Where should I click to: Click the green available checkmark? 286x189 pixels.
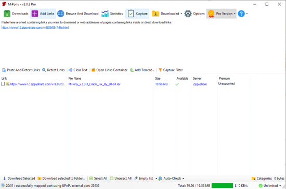pyautogui.click(x=177, y=84)
